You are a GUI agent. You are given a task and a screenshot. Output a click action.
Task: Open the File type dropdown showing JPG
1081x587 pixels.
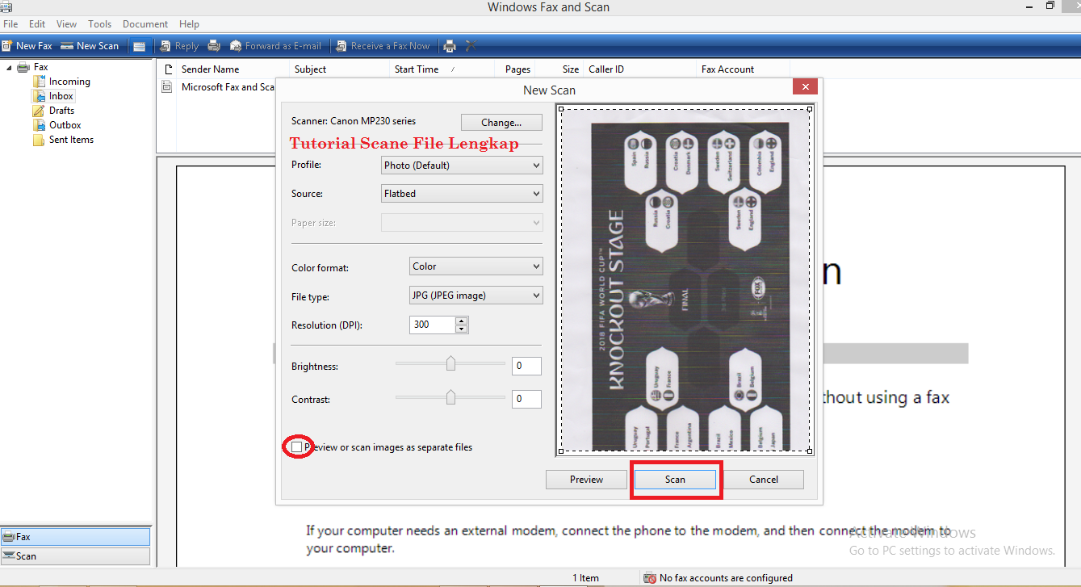[475, 295]
